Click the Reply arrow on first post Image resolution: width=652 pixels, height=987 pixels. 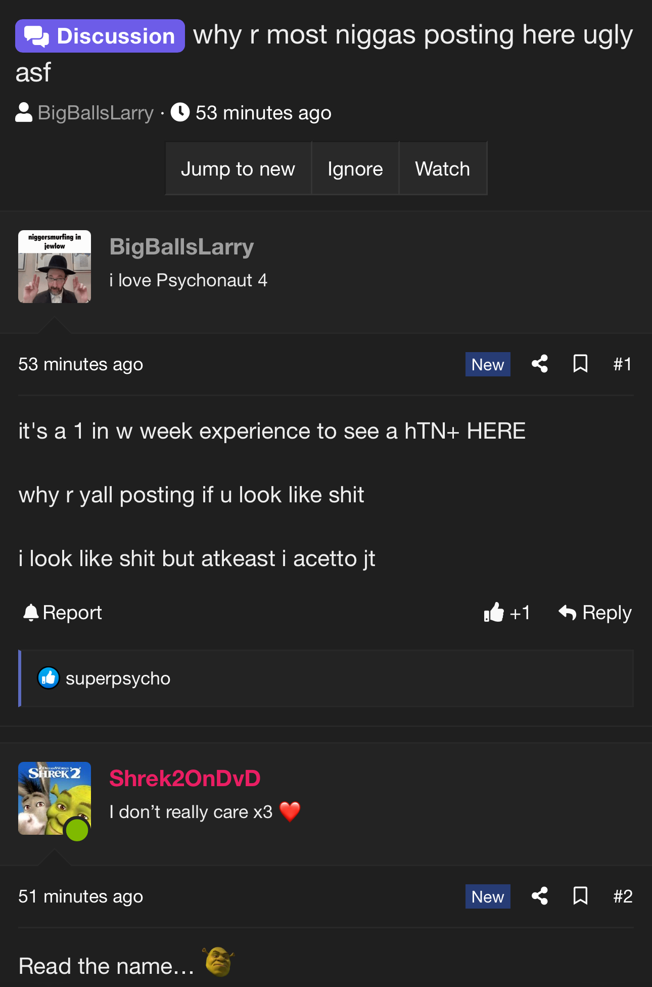595,613
